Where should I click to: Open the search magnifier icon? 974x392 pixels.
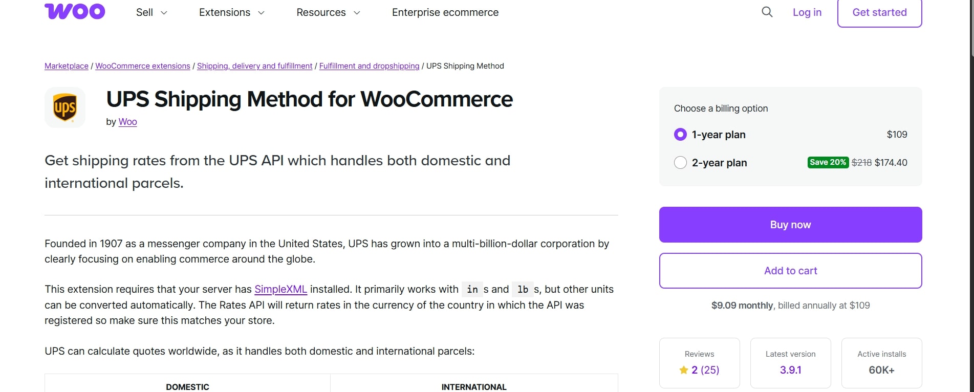tap(767, 12)
